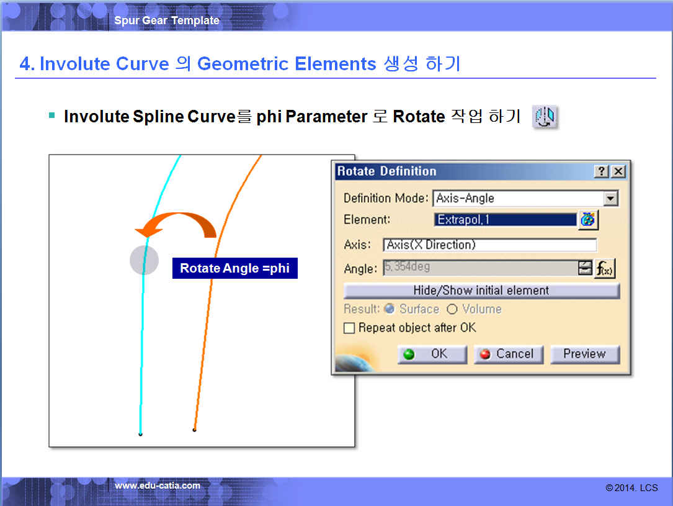Click the Axis field showing Axis(X Direction)

point(489,245)
